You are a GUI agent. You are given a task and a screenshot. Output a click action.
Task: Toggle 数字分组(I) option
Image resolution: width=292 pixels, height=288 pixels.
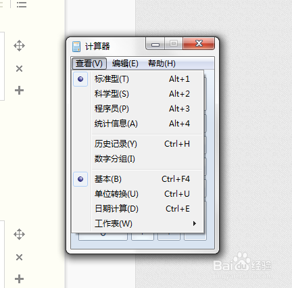(137, 159)
